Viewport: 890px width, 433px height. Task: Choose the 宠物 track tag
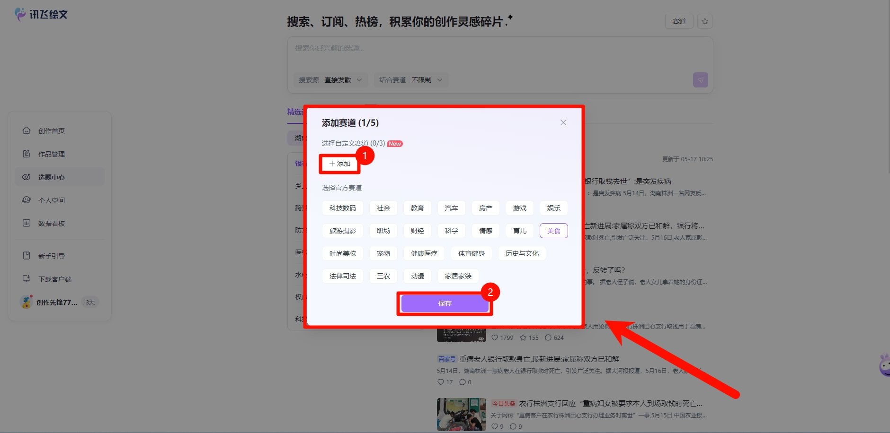[x=383, y=253]
